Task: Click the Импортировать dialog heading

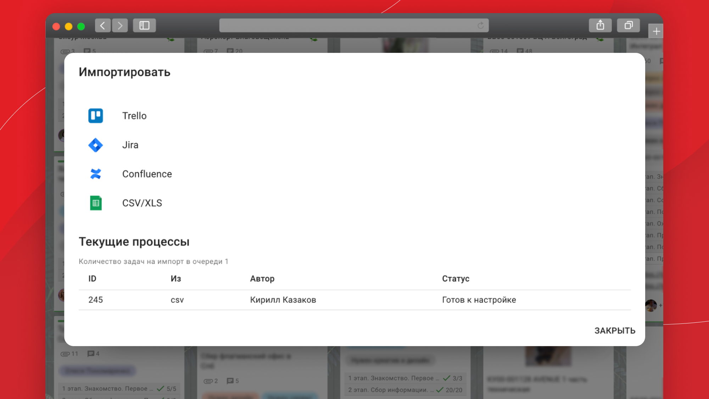Action: coord(124,72)
